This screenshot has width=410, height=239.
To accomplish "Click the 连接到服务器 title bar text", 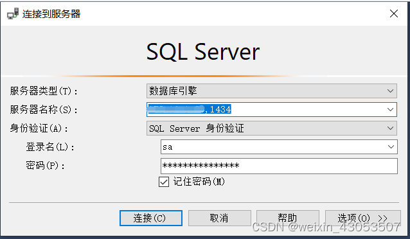I will (51, 14).
